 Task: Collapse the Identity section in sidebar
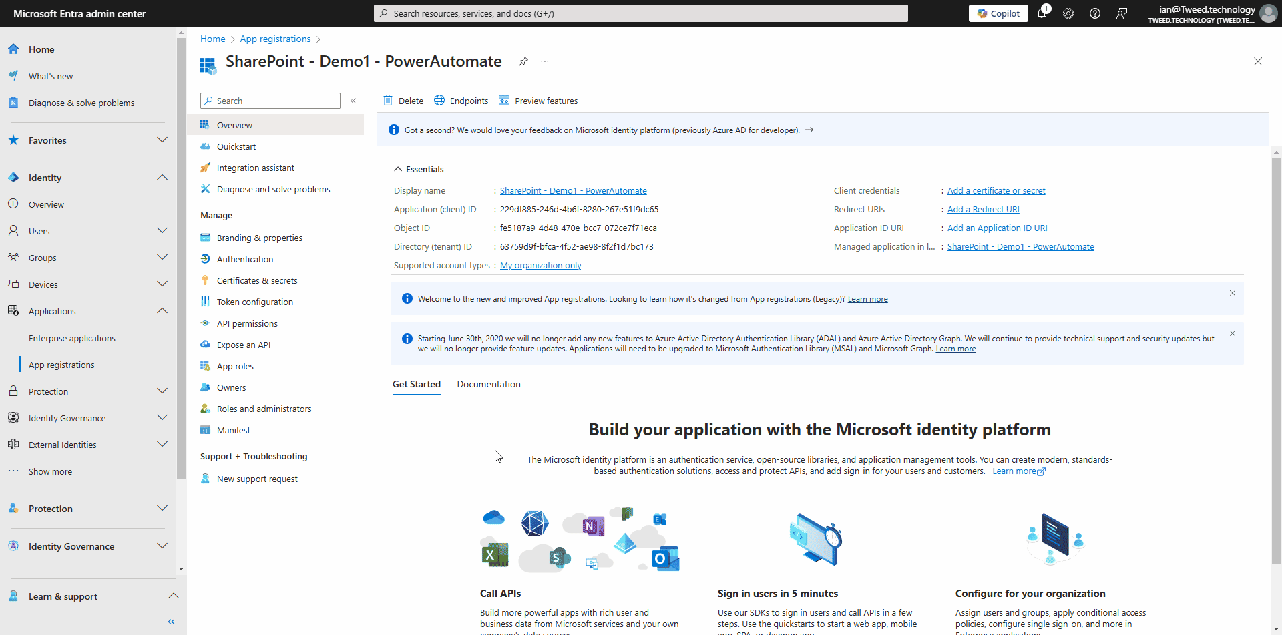tap(162, 177)
